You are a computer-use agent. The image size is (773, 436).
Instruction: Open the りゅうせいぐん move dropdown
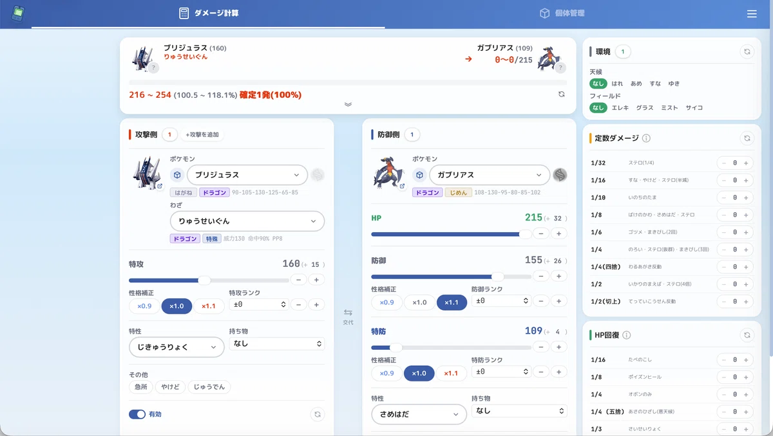pyautogui.click(x=247, y=221)
